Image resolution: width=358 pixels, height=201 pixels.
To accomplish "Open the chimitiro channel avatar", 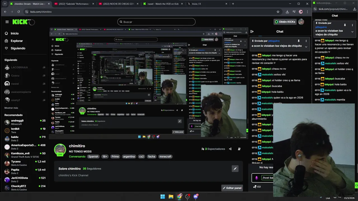I will (x=60, y=150).
